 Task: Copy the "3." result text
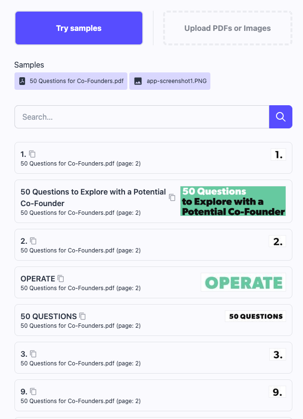(33, 354)
